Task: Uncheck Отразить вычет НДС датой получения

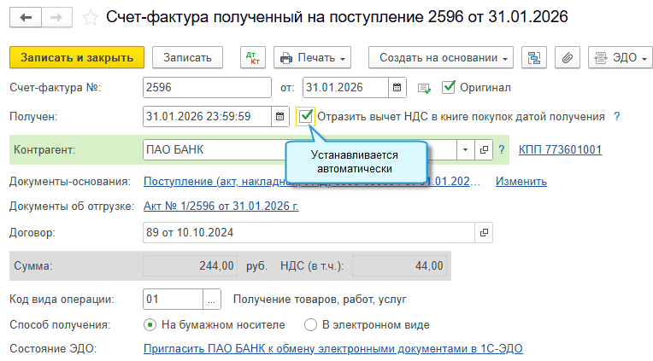Action: coord(306,116)
